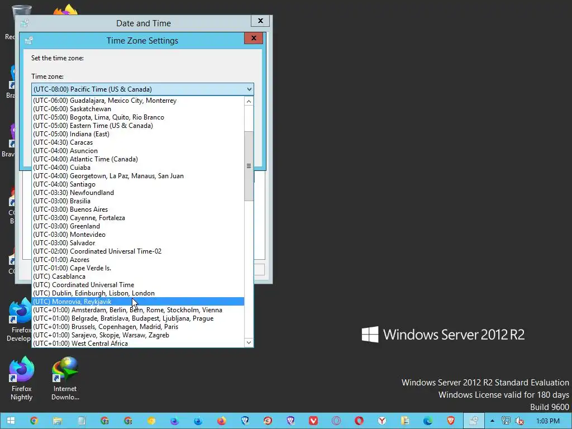Image resolution: width=572 pixels, height=429 pixels.
Task: Pick the Cuiaba time zone
Action: click(x=138, y=168)
